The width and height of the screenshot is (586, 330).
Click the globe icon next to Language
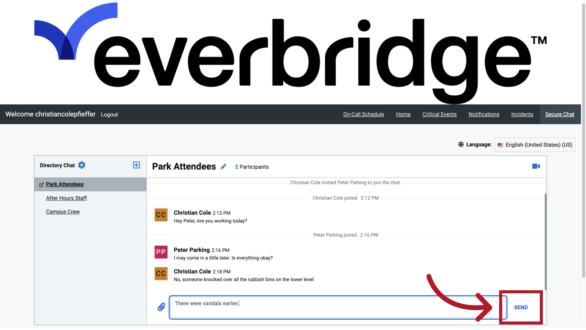coord(461,145)
